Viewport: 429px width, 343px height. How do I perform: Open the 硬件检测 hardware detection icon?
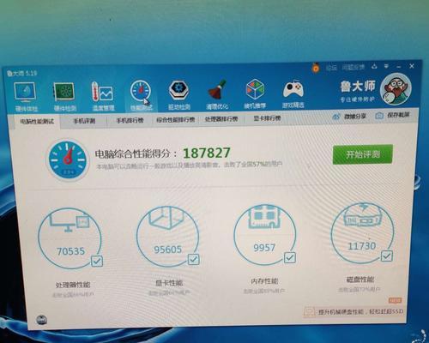click(64, 96)
